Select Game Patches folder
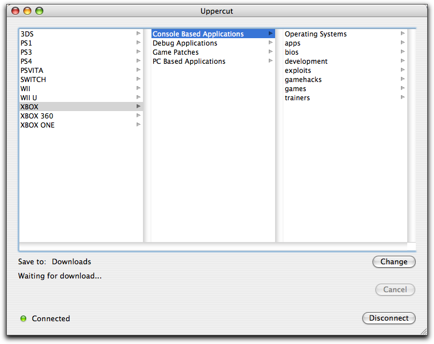 213,52
